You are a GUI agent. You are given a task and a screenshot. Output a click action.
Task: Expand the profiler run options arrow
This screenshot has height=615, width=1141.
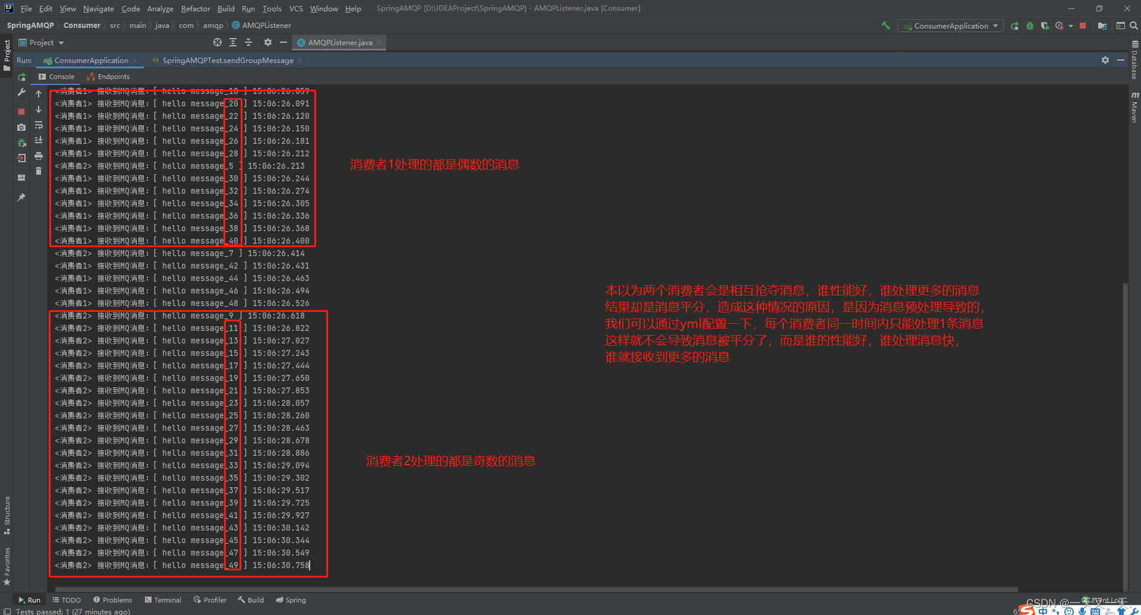coord(1071,26)
